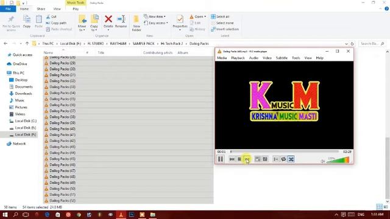This screenshot has height=219, width=390.
Task: Skip to next track in VLC
Action: pos(247,159)
